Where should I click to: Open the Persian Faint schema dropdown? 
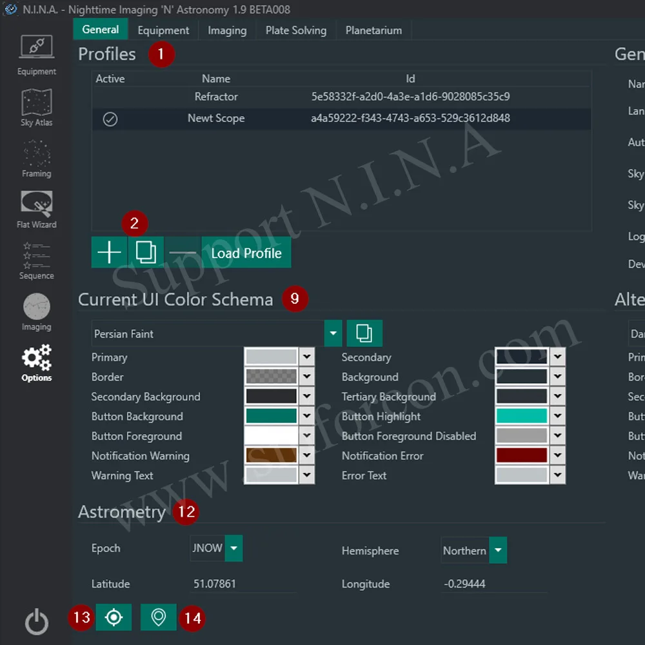[333, 333]
